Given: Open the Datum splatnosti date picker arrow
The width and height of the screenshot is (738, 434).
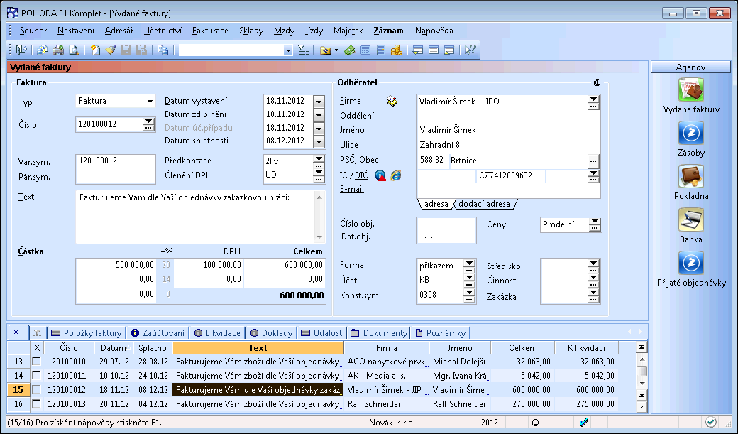Looking at the screenshot, I should (319, 141).
